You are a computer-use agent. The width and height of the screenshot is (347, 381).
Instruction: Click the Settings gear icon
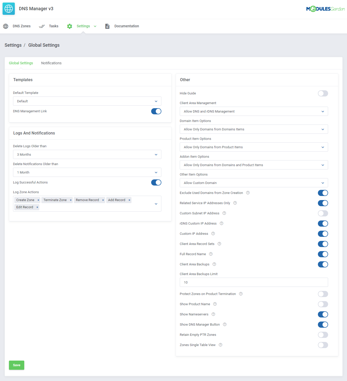pos(69,26)
